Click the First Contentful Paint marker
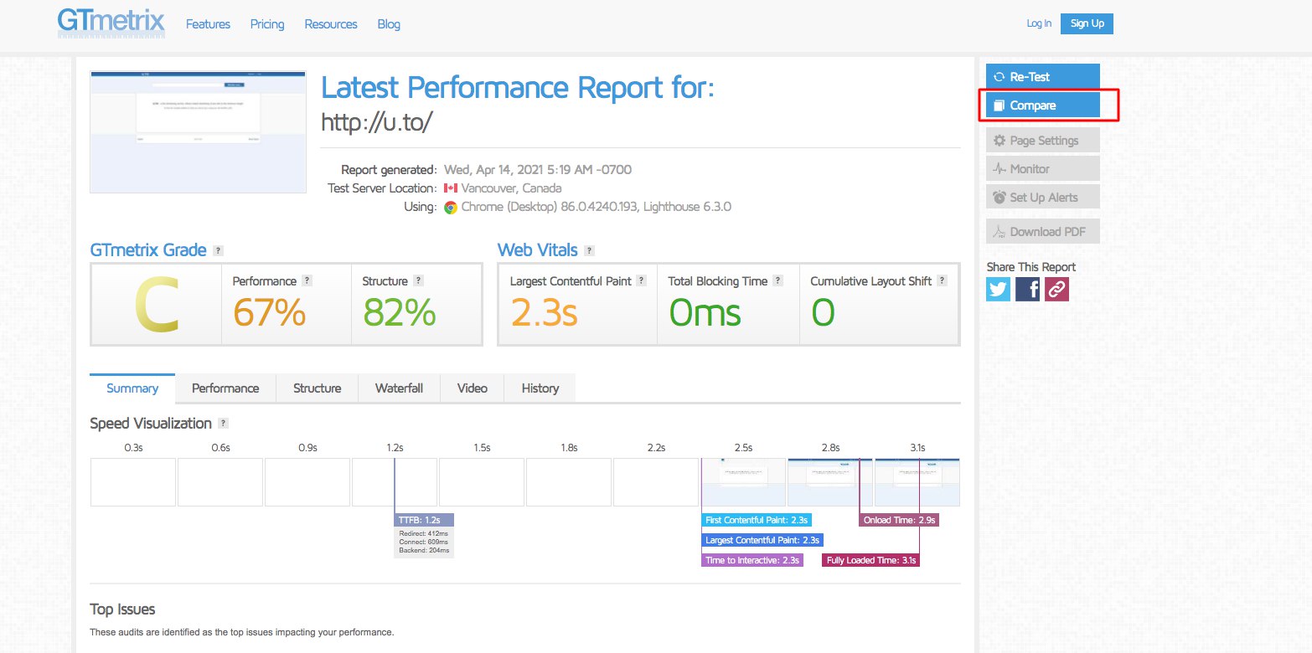The image size is (1312, 653). click(x=757, y=520)
